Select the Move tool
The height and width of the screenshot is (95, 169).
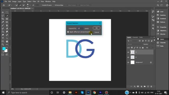click(3, 12)
